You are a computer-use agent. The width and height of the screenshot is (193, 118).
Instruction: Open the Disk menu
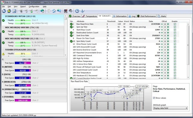click(9, 7)
